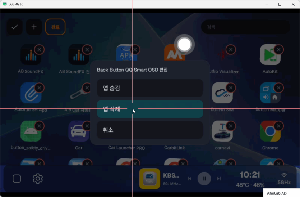Screen dimensions: 300x197
Task: Click the KBS station title
Action: click(171, 175)
